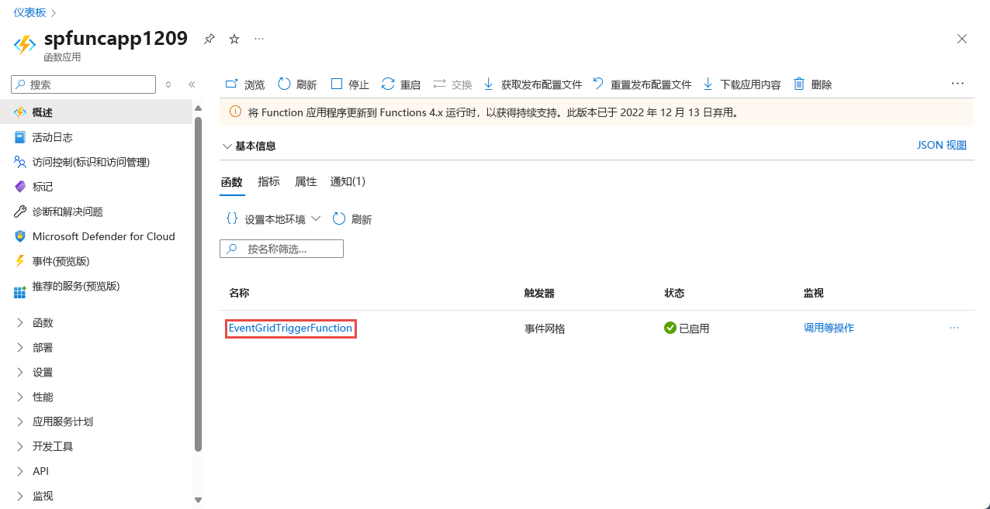Click the sidebar vertical scrollbar thumb
This screenshot has height=509, width=990.
pyautogui.click(x=198, y=284)
